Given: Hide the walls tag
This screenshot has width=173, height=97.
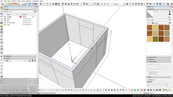Looking at the screenshot, I should click(x=5, y=25).
